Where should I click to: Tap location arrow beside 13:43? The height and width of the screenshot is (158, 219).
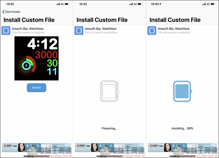(x=160, y=4)
